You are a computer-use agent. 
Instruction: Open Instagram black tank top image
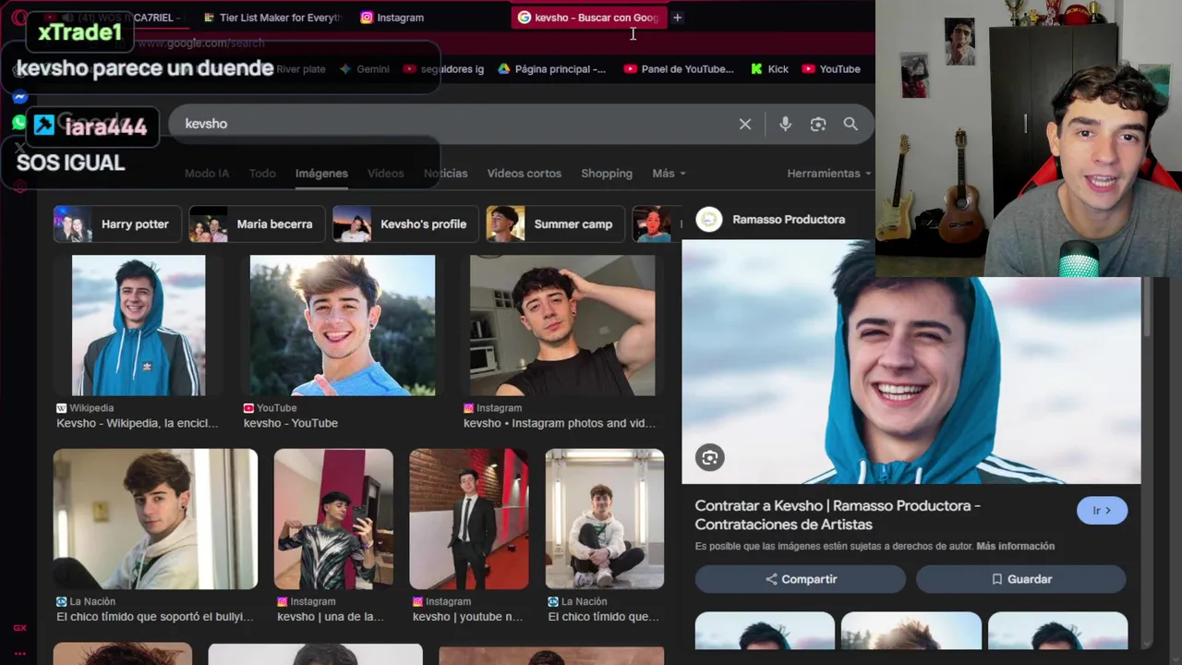click(562, 326)
